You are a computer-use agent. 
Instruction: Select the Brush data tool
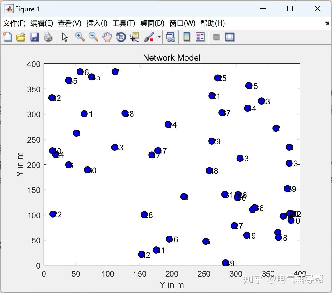[149, 37]
